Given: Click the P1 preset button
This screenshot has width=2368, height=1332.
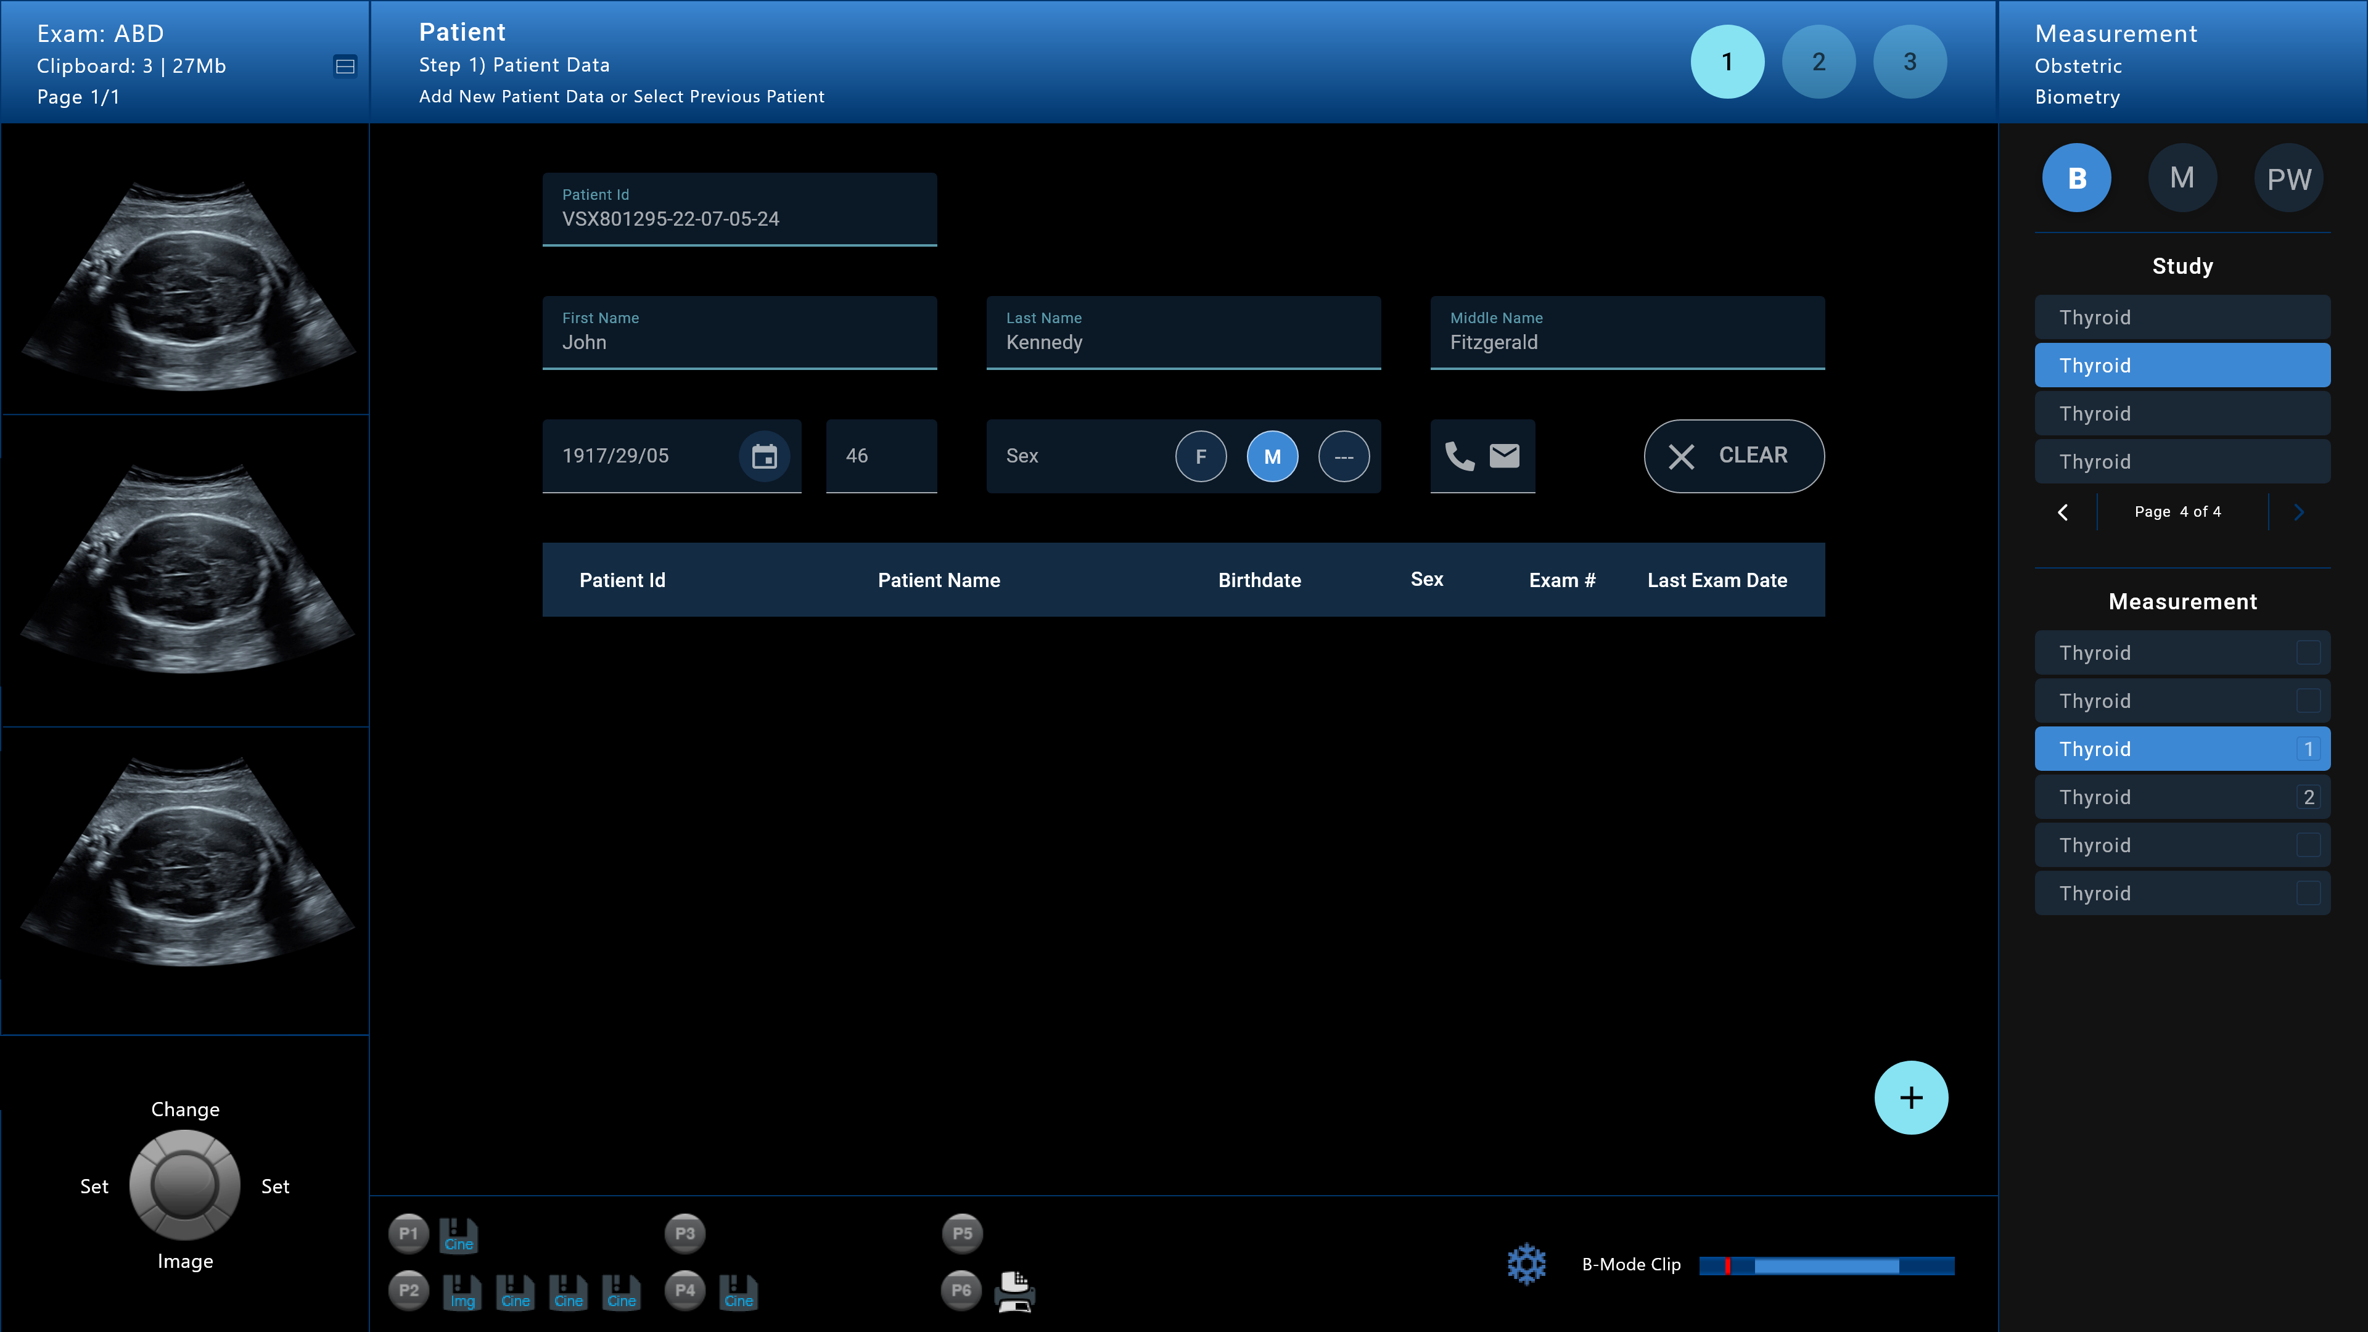Looking at the screenshot, I should (x=408, y=1233).
